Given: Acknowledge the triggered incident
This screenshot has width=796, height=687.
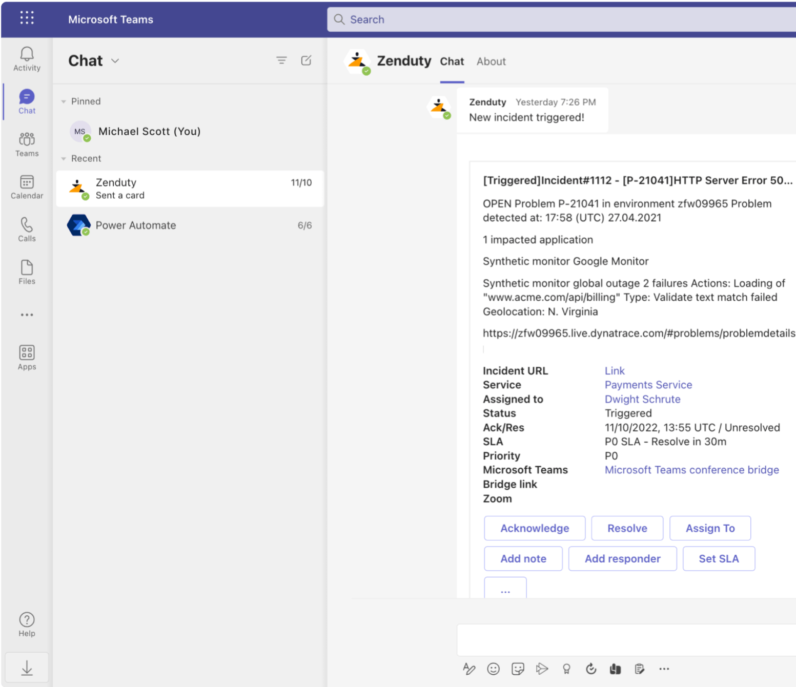Looking at the screenshot, I should pyautogui.click(x=534, y=528).
